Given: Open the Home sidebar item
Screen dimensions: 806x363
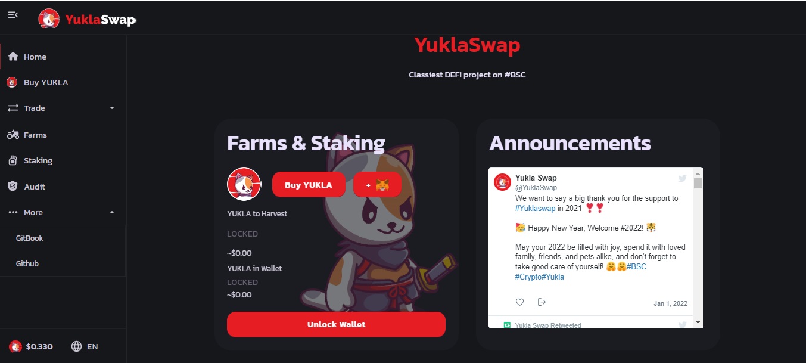Looking at the screenshot, I should [63, 57].
